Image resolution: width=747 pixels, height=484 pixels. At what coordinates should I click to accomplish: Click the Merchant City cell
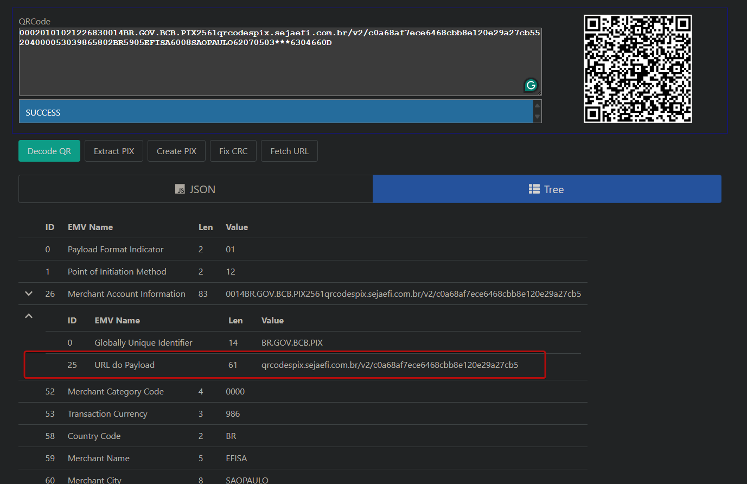click(x=94, y=480)
